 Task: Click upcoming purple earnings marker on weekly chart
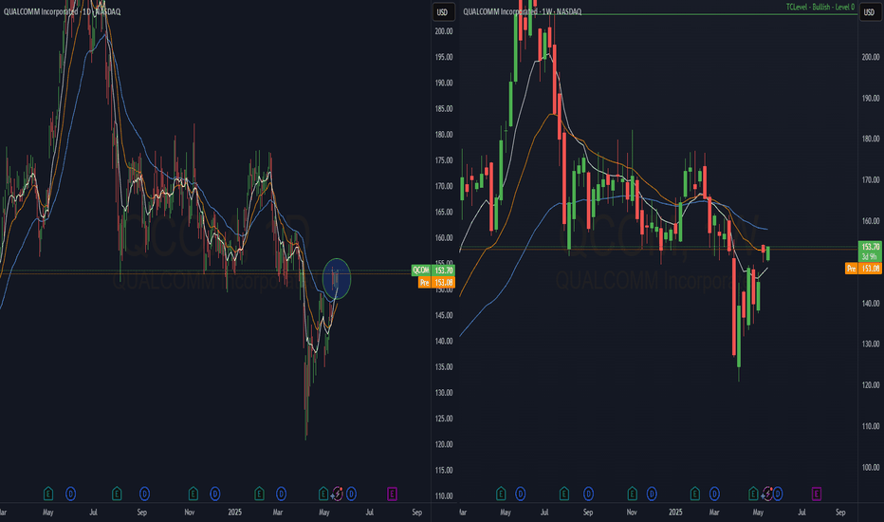(x=816, y=494)
